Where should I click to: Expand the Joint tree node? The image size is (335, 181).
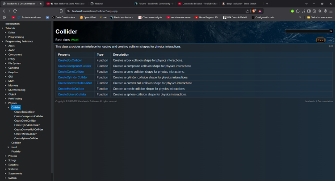(x=8, y=147)
